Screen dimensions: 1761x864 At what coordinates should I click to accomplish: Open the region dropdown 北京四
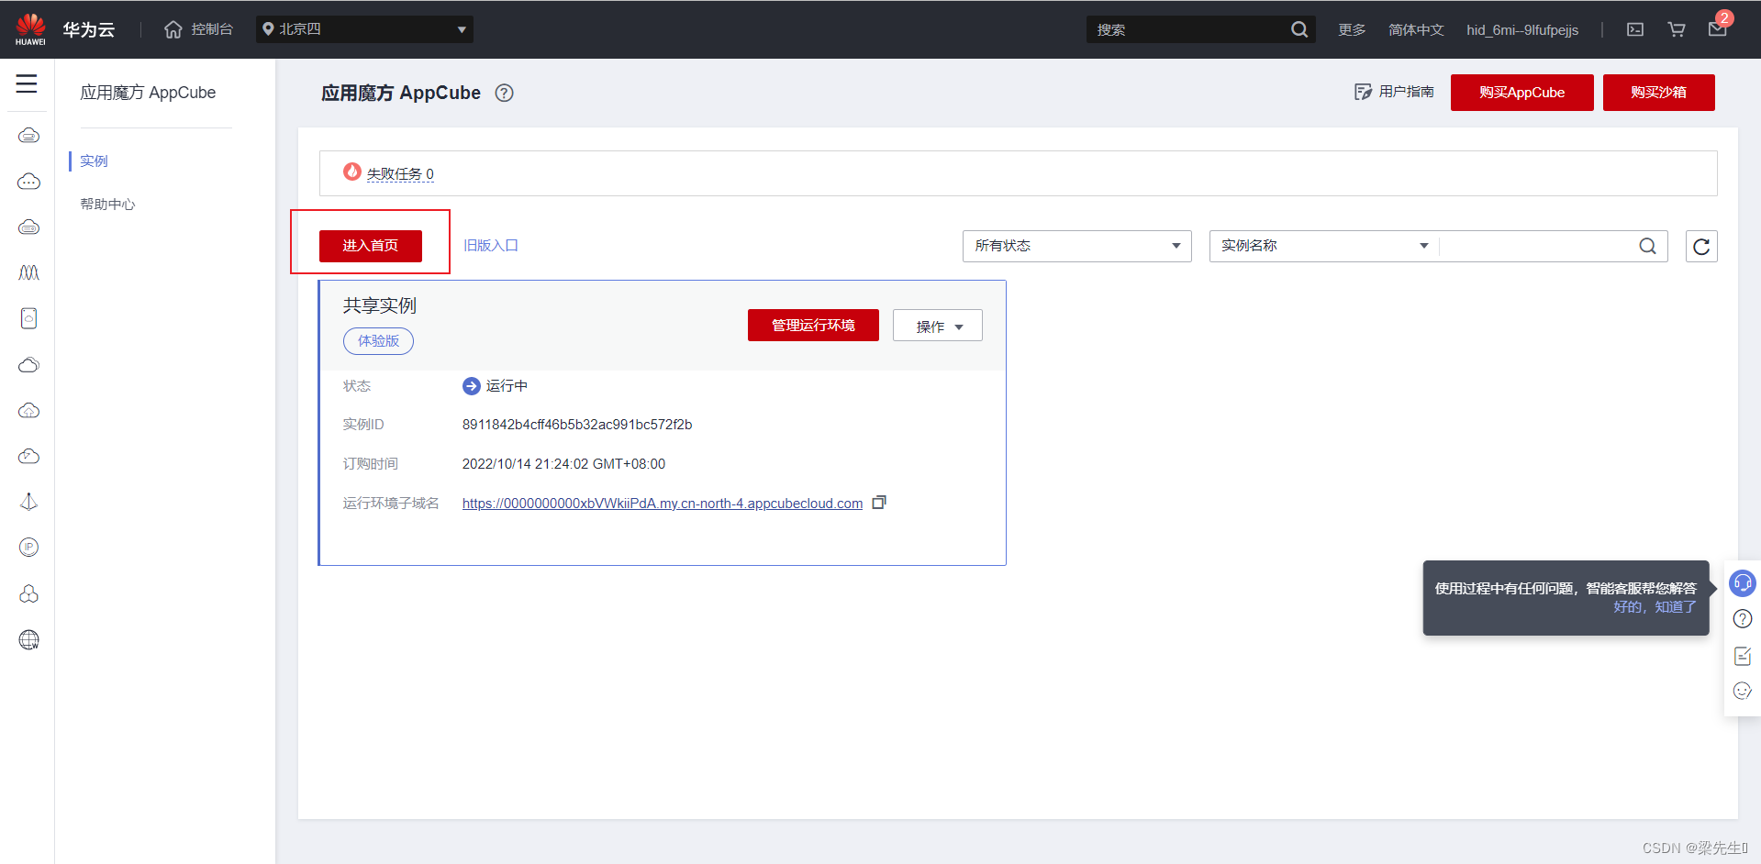[x=364, y=29]
